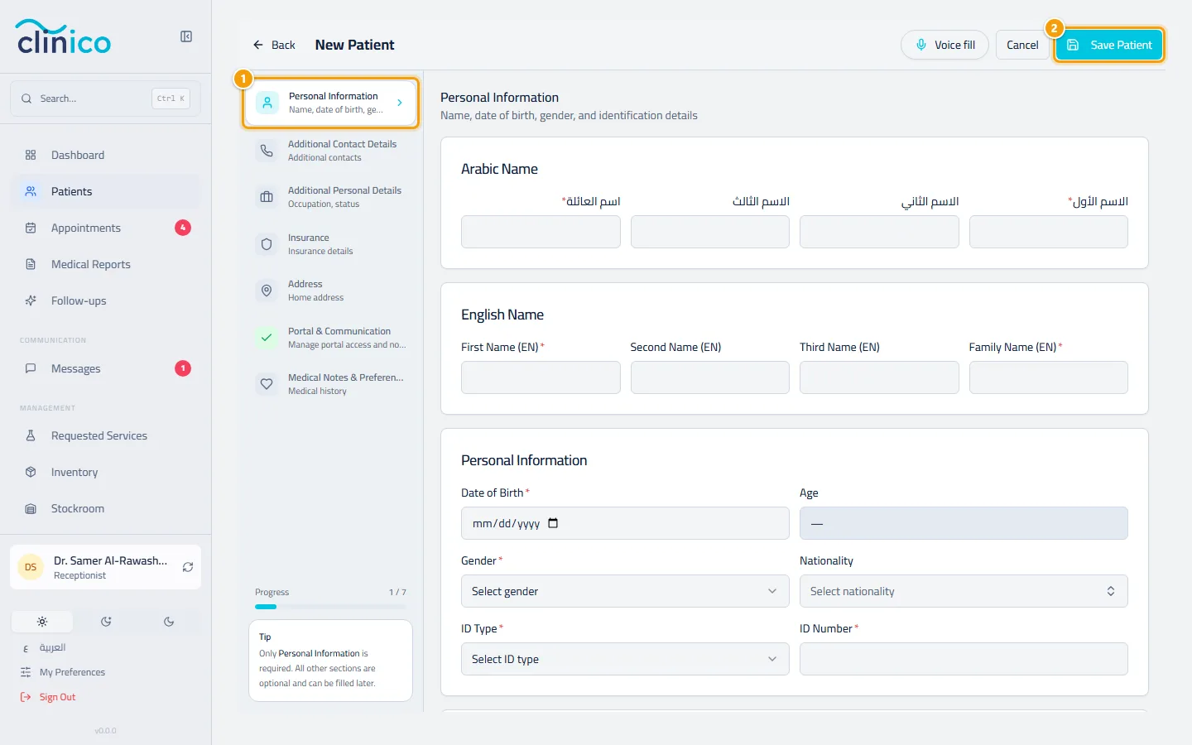Click the map pin icon for Address

267,291
